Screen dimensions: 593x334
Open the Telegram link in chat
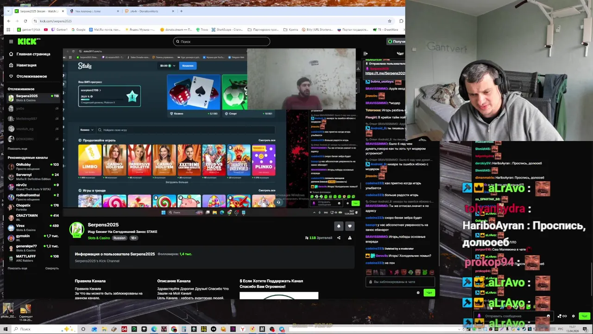pos(385,73)
